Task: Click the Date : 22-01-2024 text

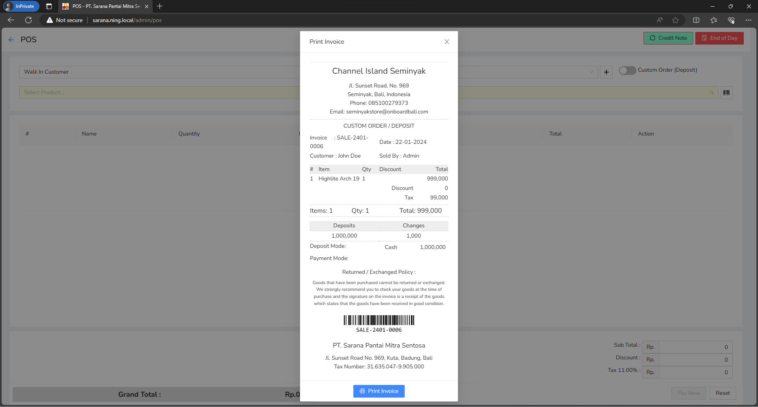Action: (403, 142)
